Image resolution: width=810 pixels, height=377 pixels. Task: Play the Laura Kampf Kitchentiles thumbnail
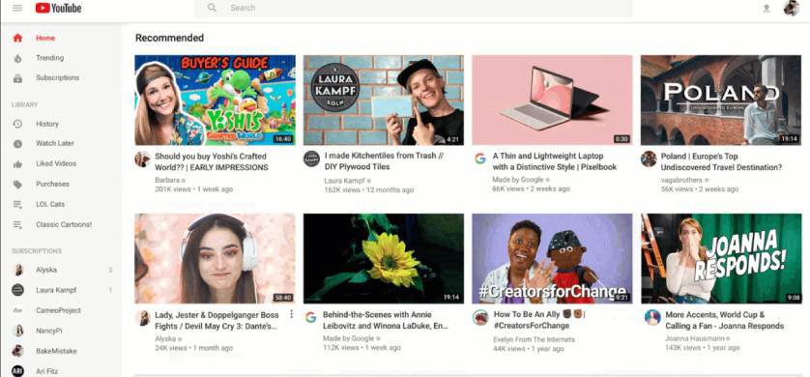[384, 101]
